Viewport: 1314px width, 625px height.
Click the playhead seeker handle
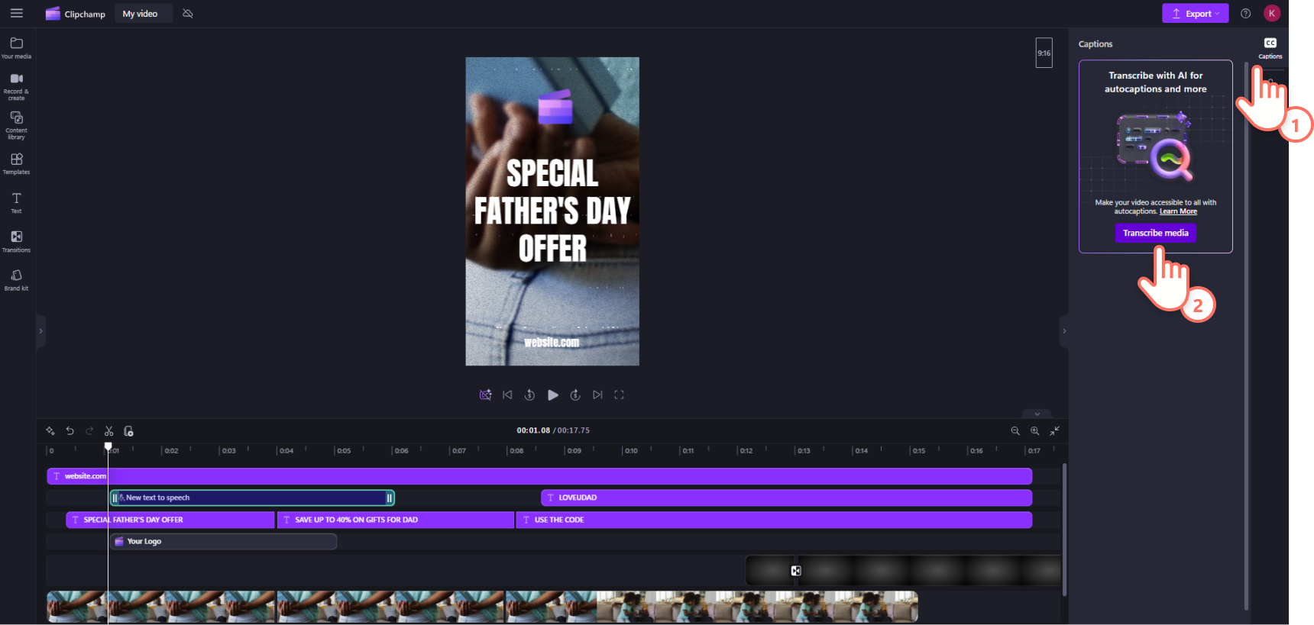(108, 446)
